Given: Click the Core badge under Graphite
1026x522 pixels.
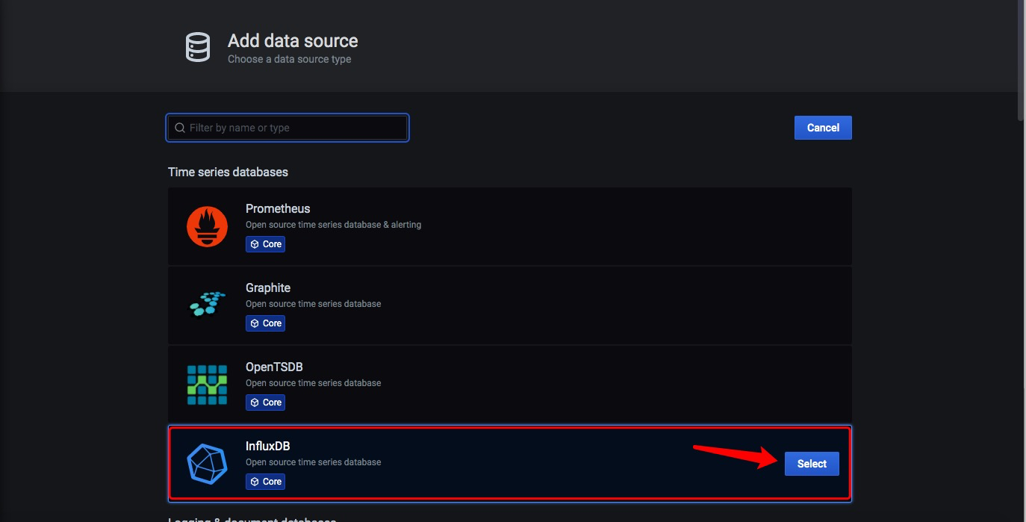Looking at the screenshot, I should click(x=265, y=323).
